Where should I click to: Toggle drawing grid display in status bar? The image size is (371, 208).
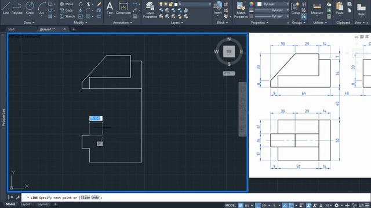coord(241,206)
